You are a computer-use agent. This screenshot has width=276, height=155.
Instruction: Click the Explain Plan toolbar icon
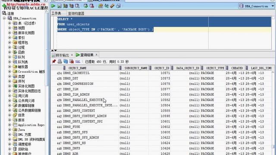coord(65,6)
